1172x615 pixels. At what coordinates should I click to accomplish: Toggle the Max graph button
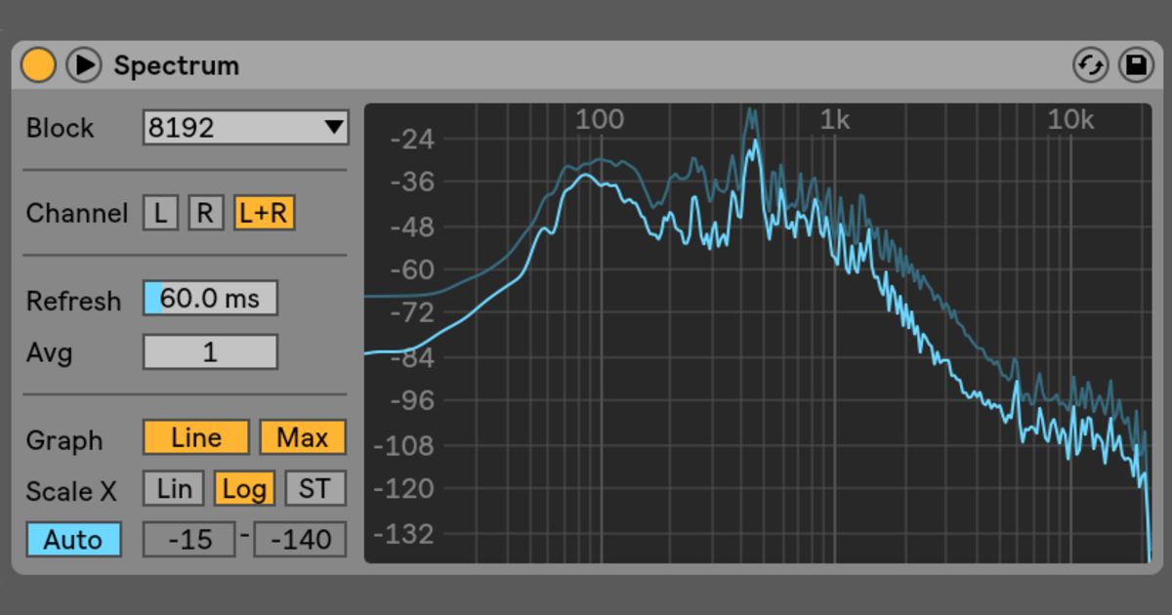pyautogui.click(x=303, y=438)
